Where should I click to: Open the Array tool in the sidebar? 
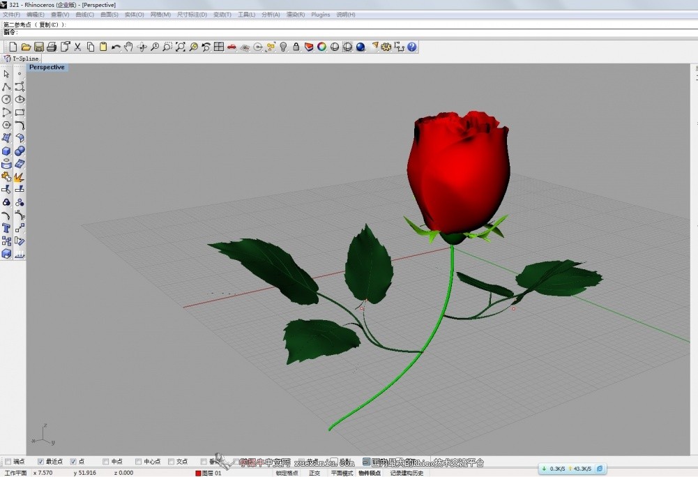[x=6, y=241]
